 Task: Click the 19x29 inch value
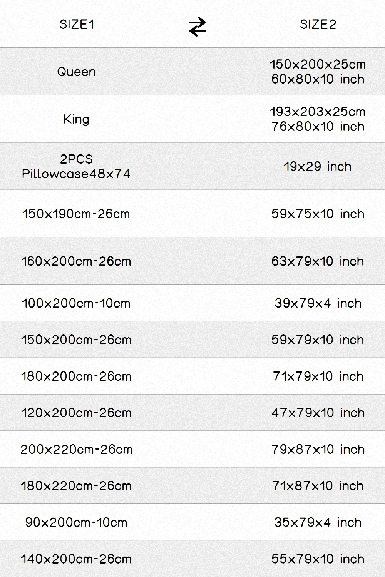[x=318, y=166]
